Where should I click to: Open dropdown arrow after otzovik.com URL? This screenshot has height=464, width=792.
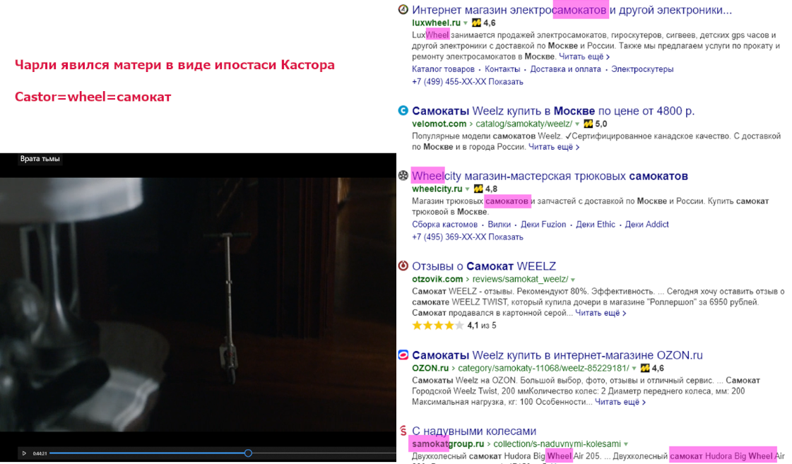pyautogui.click(x=573, y=280)
